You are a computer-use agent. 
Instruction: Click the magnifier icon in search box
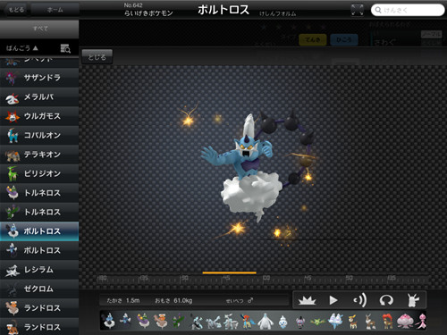(x=378, y=10)
